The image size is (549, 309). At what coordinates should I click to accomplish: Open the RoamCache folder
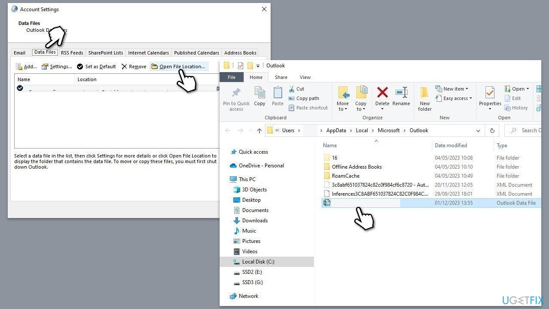point(346,176)
